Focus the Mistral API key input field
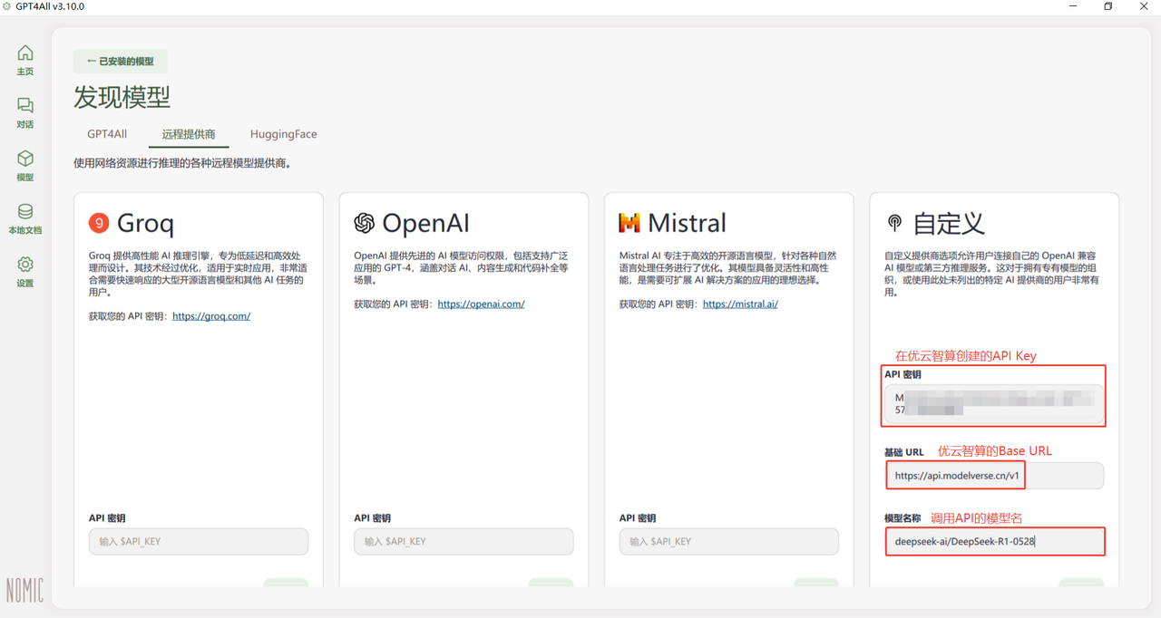The height and width of the screenshot is (618, 1161). [729, 541]
